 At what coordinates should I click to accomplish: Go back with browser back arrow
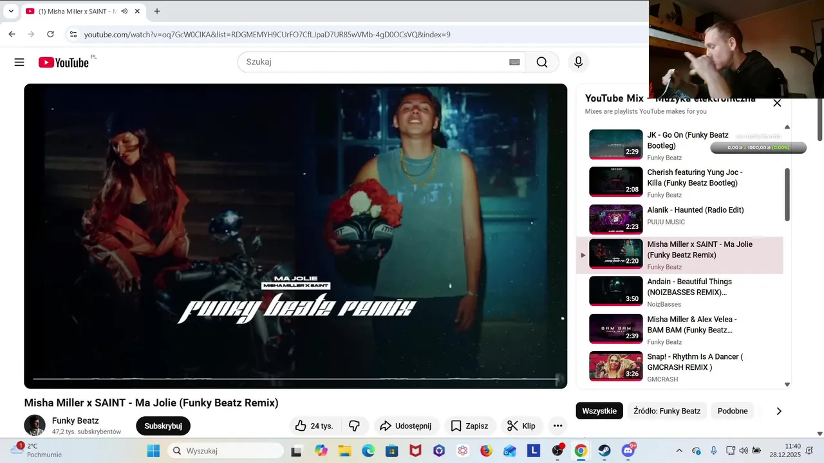(x=12, y=34)
